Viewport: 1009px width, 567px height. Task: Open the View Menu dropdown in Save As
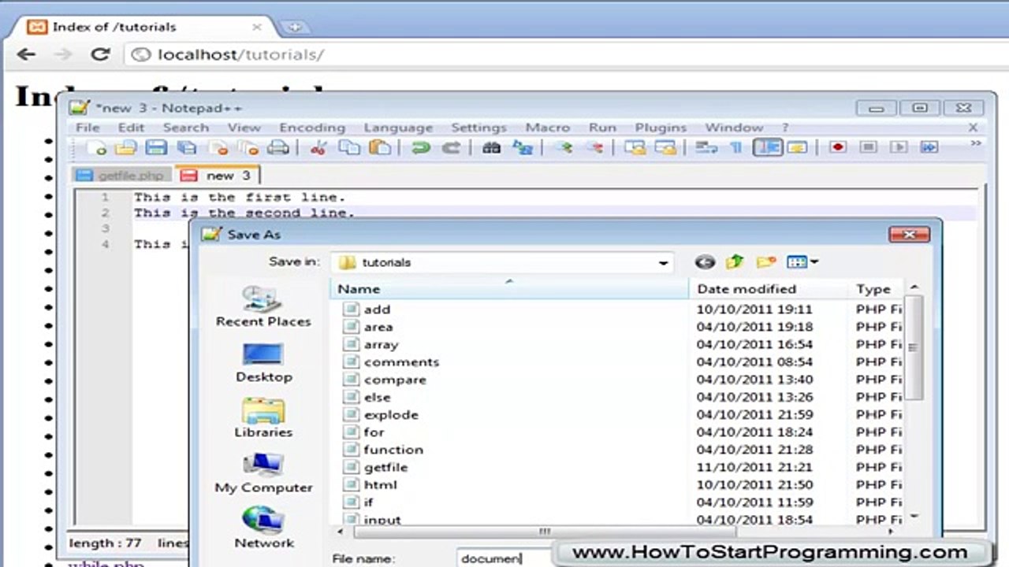(802, 262)
